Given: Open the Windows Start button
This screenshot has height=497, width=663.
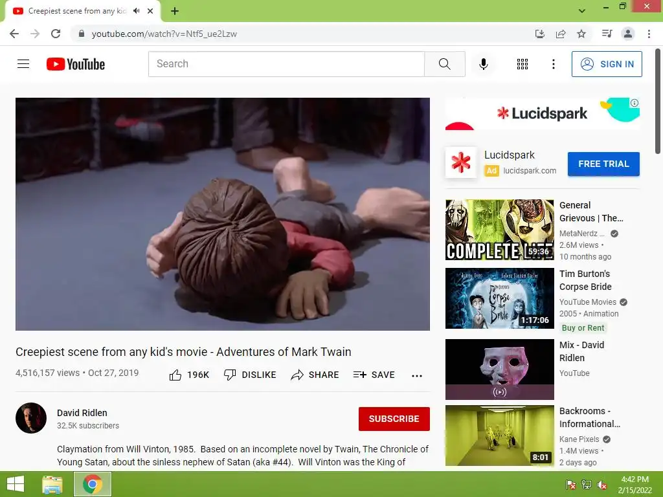Looking at the screenshot, I should click(x=16, y=484).
